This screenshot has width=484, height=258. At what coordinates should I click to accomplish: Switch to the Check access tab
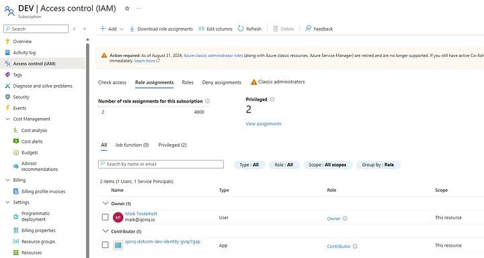click(x=112, y=82)
